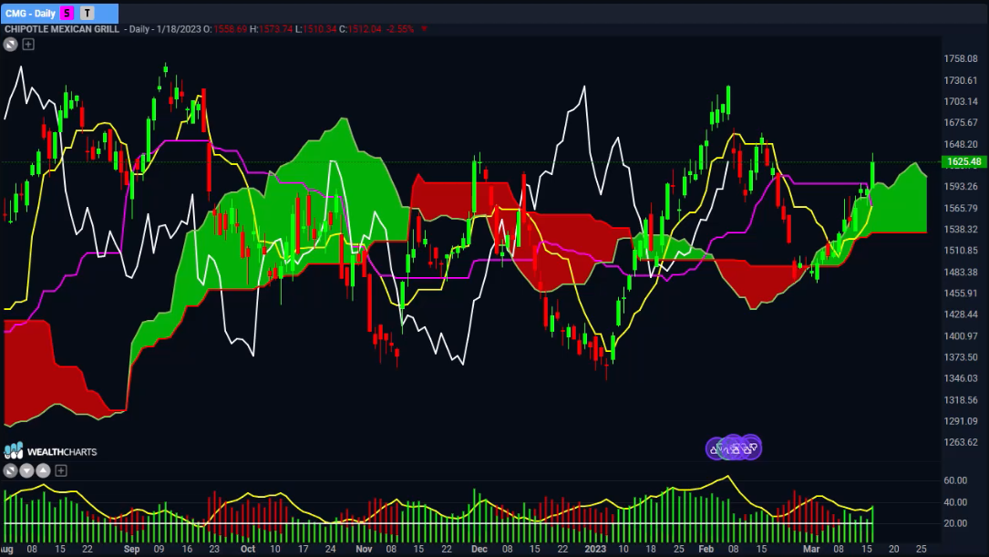
Task: Click the purple event markers near February 08
Action: (x=734, y=448)
